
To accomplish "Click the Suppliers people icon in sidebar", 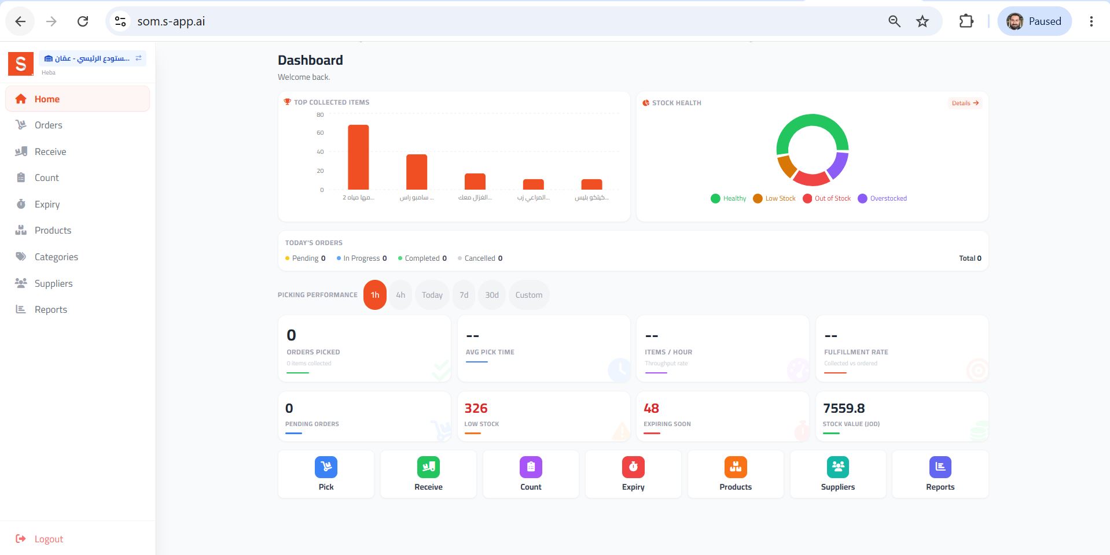I will pos(21,283).
